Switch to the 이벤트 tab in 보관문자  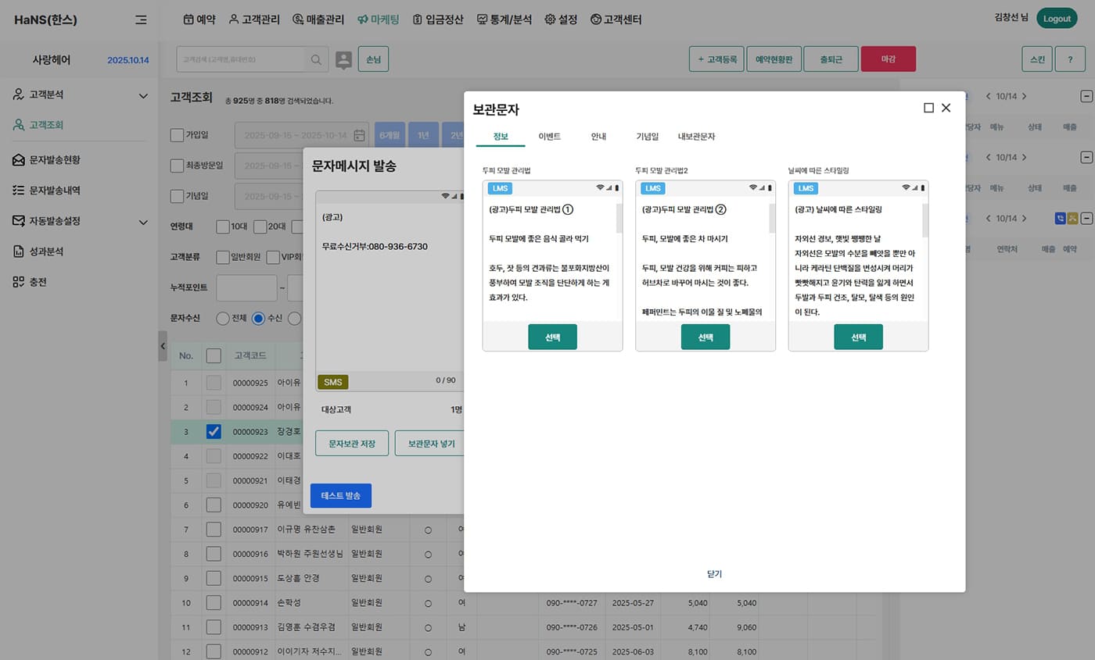[x=549, y=136]
